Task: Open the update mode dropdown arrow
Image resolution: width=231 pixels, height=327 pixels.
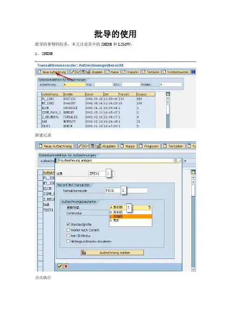Action: click(x=149, y=207)
